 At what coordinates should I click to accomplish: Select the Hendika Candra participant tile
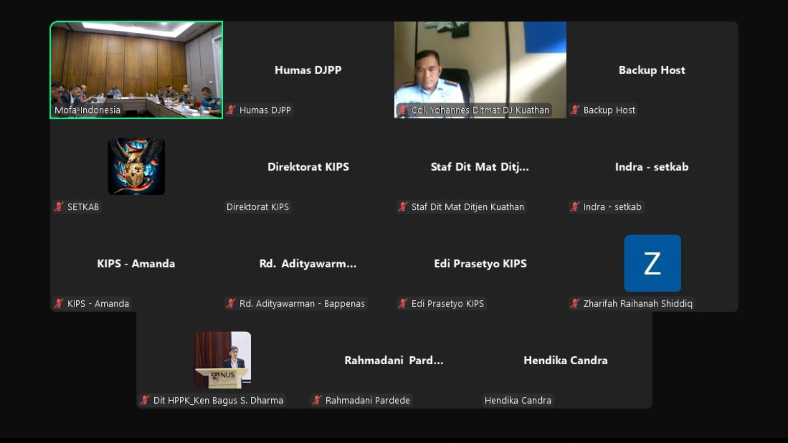(x=566, y=361)
